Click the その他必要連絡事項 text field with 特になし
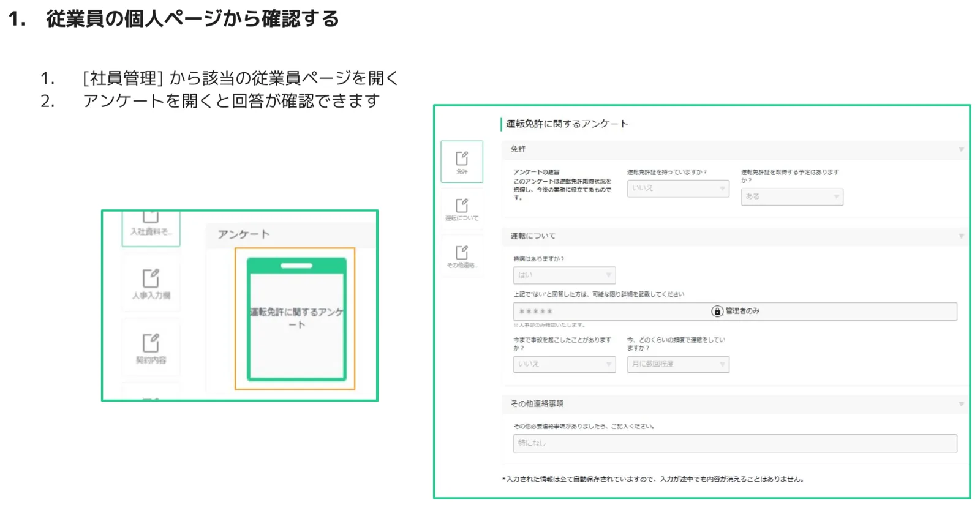Viewport: 980px width, 508px height. click(735, 443)
